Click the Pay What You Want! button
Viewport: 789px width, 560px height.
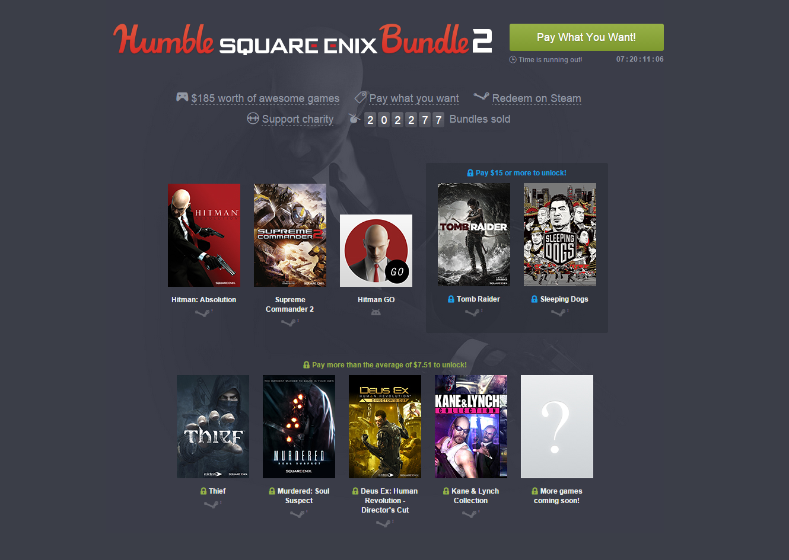click(x=587, y=37)
